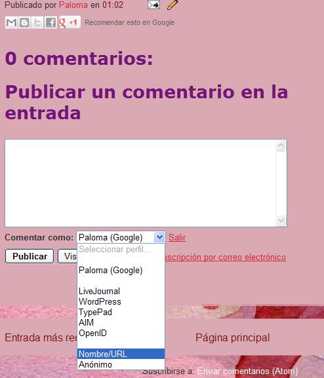Click Seleccionar perfil... placeholder option

point(121,249)
